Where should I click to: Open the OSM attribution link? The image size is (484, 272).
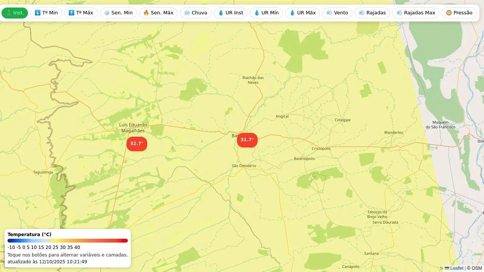click(x=477, y=268)
